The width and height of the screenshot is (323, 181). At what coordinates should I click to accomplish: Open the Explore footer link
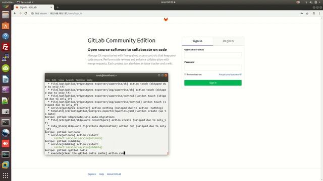coord(92,174)
